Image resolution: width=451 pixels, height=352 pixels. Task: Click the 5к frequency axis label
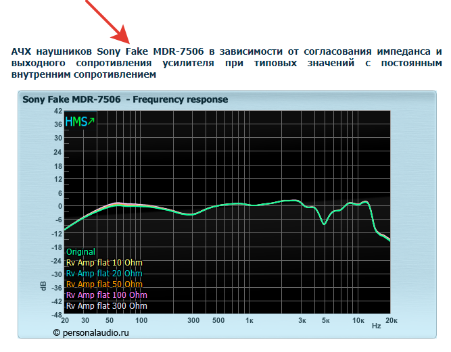(326, 320)
